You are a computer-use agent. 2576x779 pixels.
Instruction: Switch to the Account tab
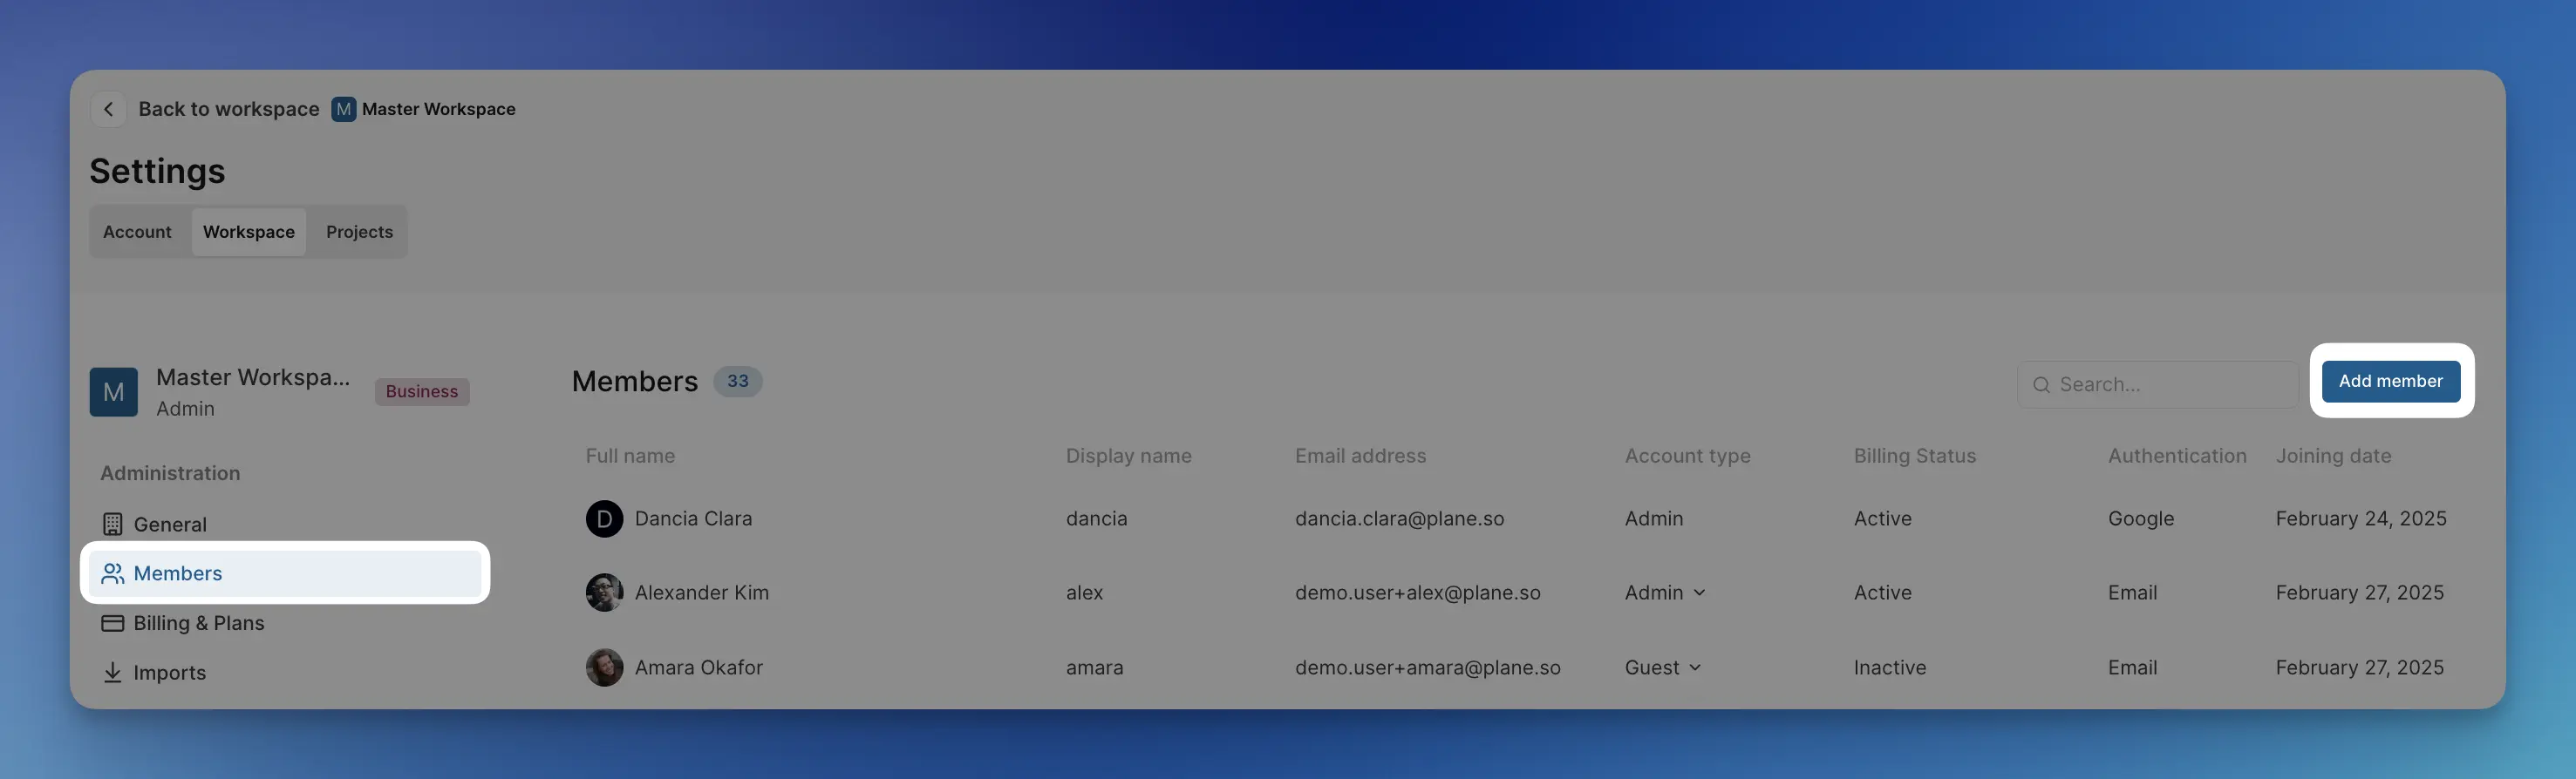[137, 232]
